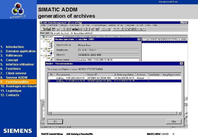Go to 3. Références section

pyautogui.click(x=11, y=56)
